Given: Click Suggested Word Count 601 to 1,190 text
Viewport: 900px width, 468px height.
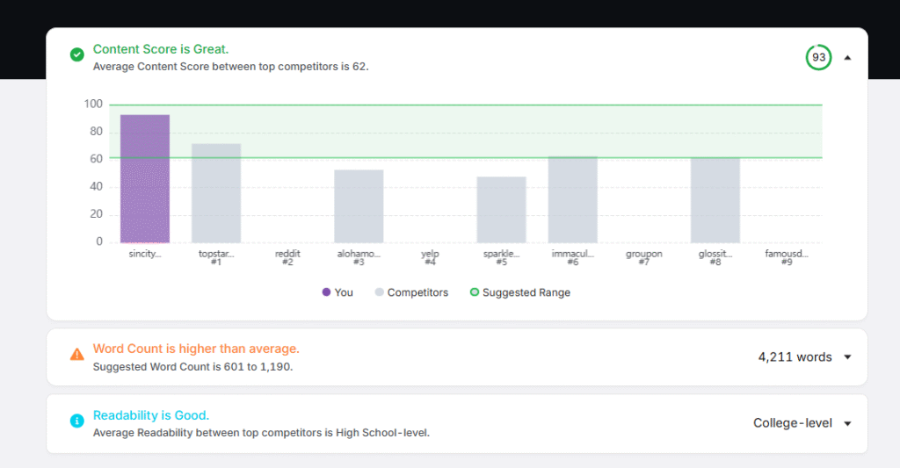Looking at the screenshot, I should click(x=192, y=366).
